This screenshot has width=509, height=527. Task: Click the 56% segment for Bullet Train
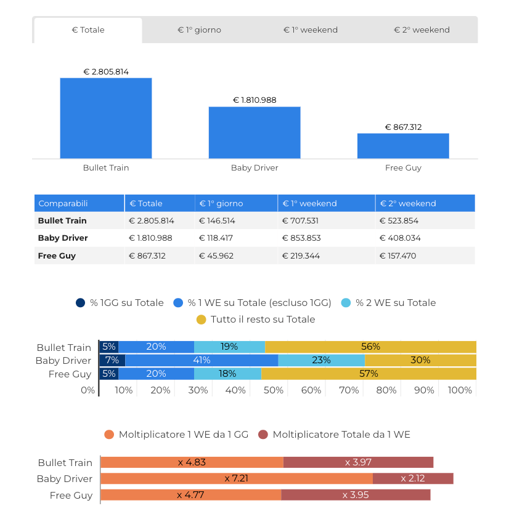[x=371, y=347]
